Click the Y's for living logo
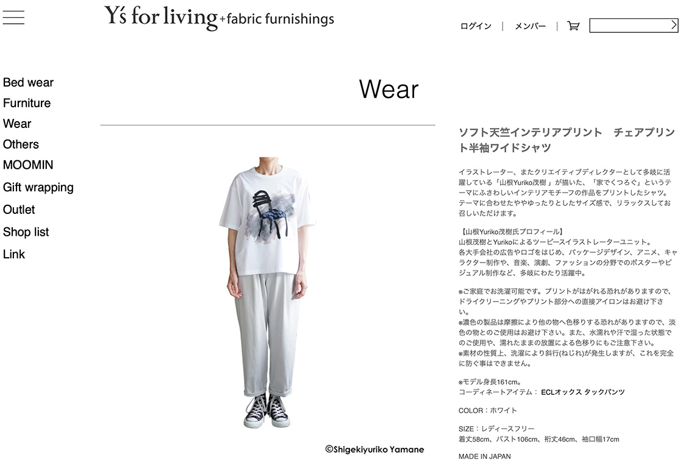683x460 pixels. click(x=219, y=18)
